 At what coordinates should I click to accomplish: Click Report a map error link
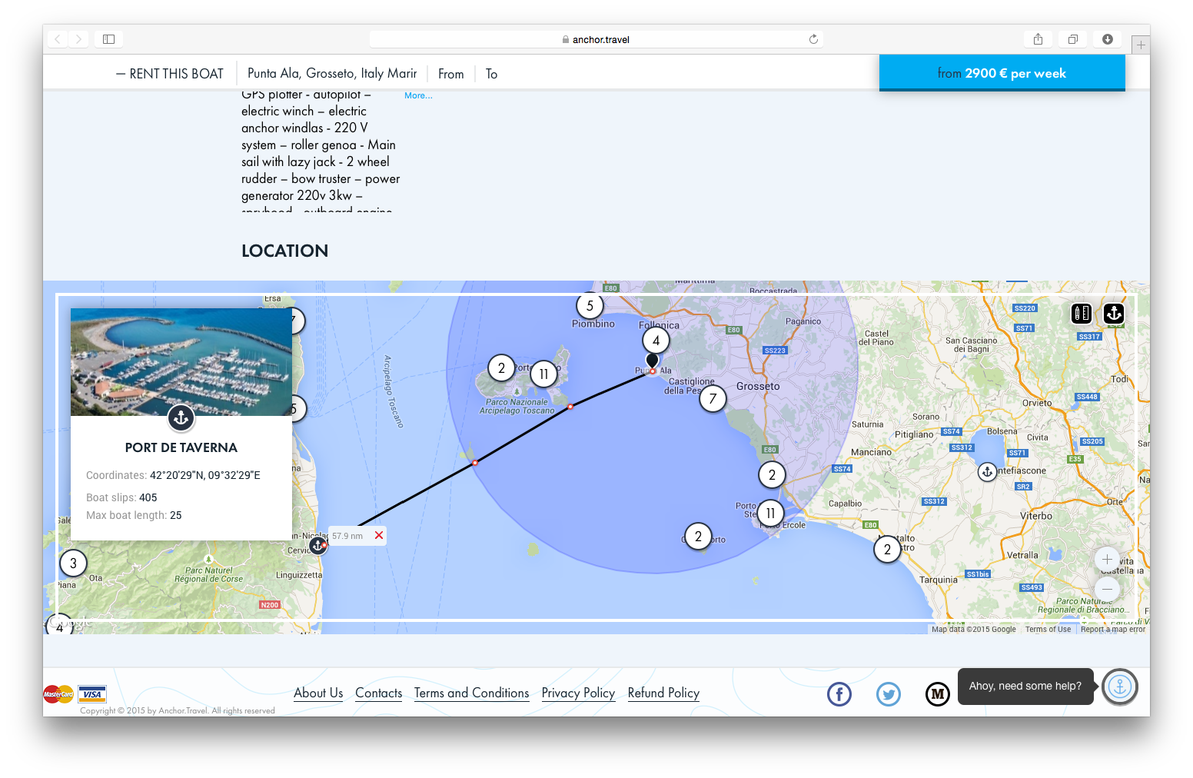tap(1113, 629)
